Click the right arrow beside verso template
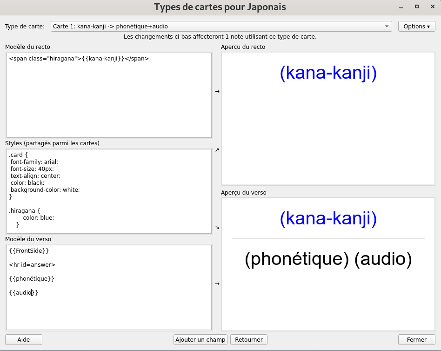The image size is (441, 351). (217, 283)
